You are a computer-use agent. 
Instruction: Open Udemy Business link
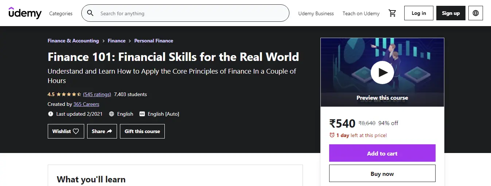(x=316, y=13)
